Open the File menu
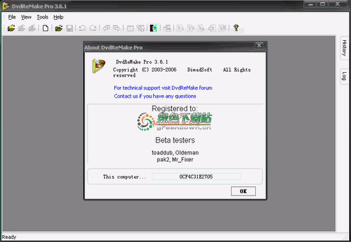 (12, 17)
